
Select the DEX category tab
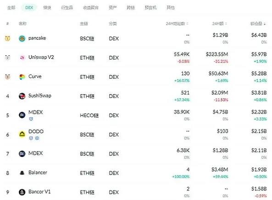pos(29,8)
